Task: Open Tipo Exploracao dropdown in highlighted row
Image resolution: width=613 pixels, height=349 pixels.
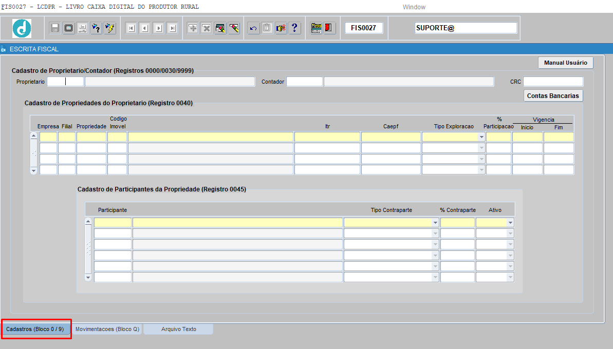Action: 481,137
